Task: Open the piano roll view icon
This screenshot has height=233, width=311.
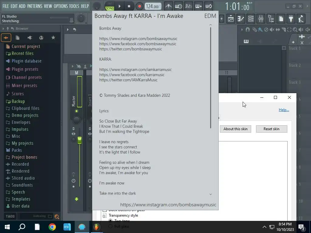Action: click(241, 19)
